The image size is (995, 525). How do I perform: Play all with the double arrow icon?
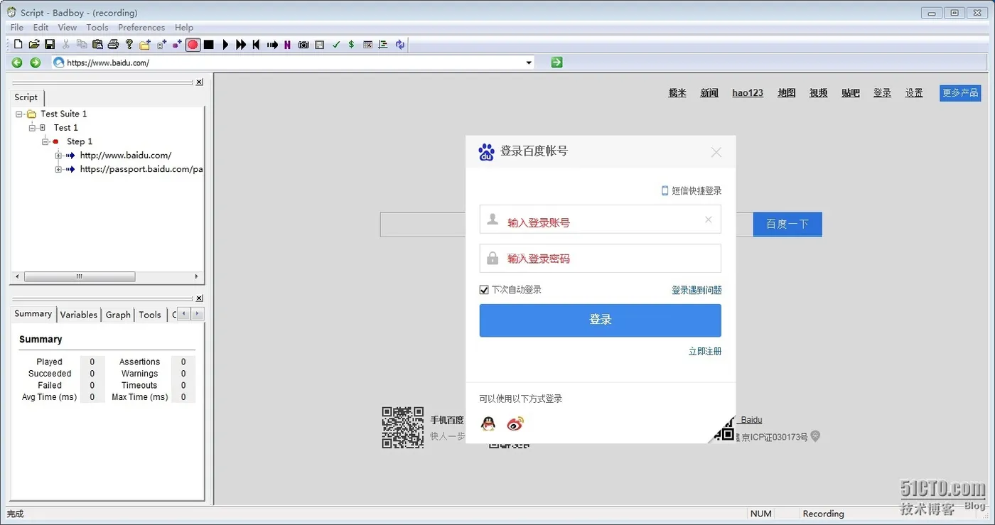[x=241, y=45]
